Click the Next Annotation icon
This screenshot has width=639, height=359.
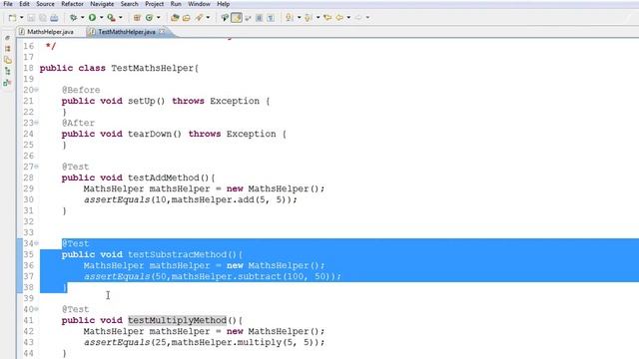(290, 18)
